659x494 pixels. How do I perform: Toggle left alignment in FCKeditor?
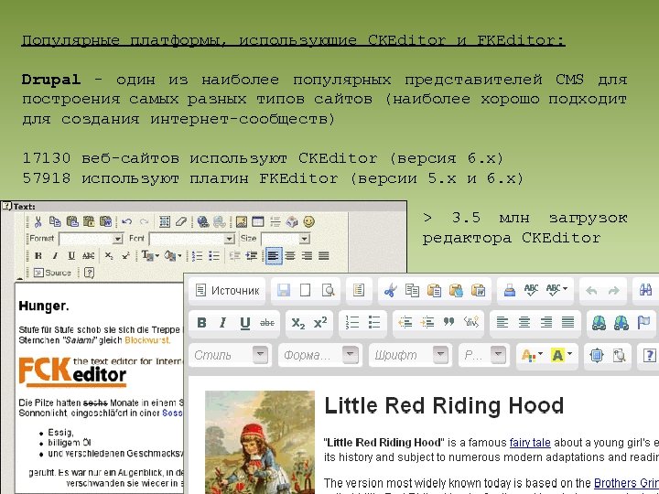click(x=273, y=255)
